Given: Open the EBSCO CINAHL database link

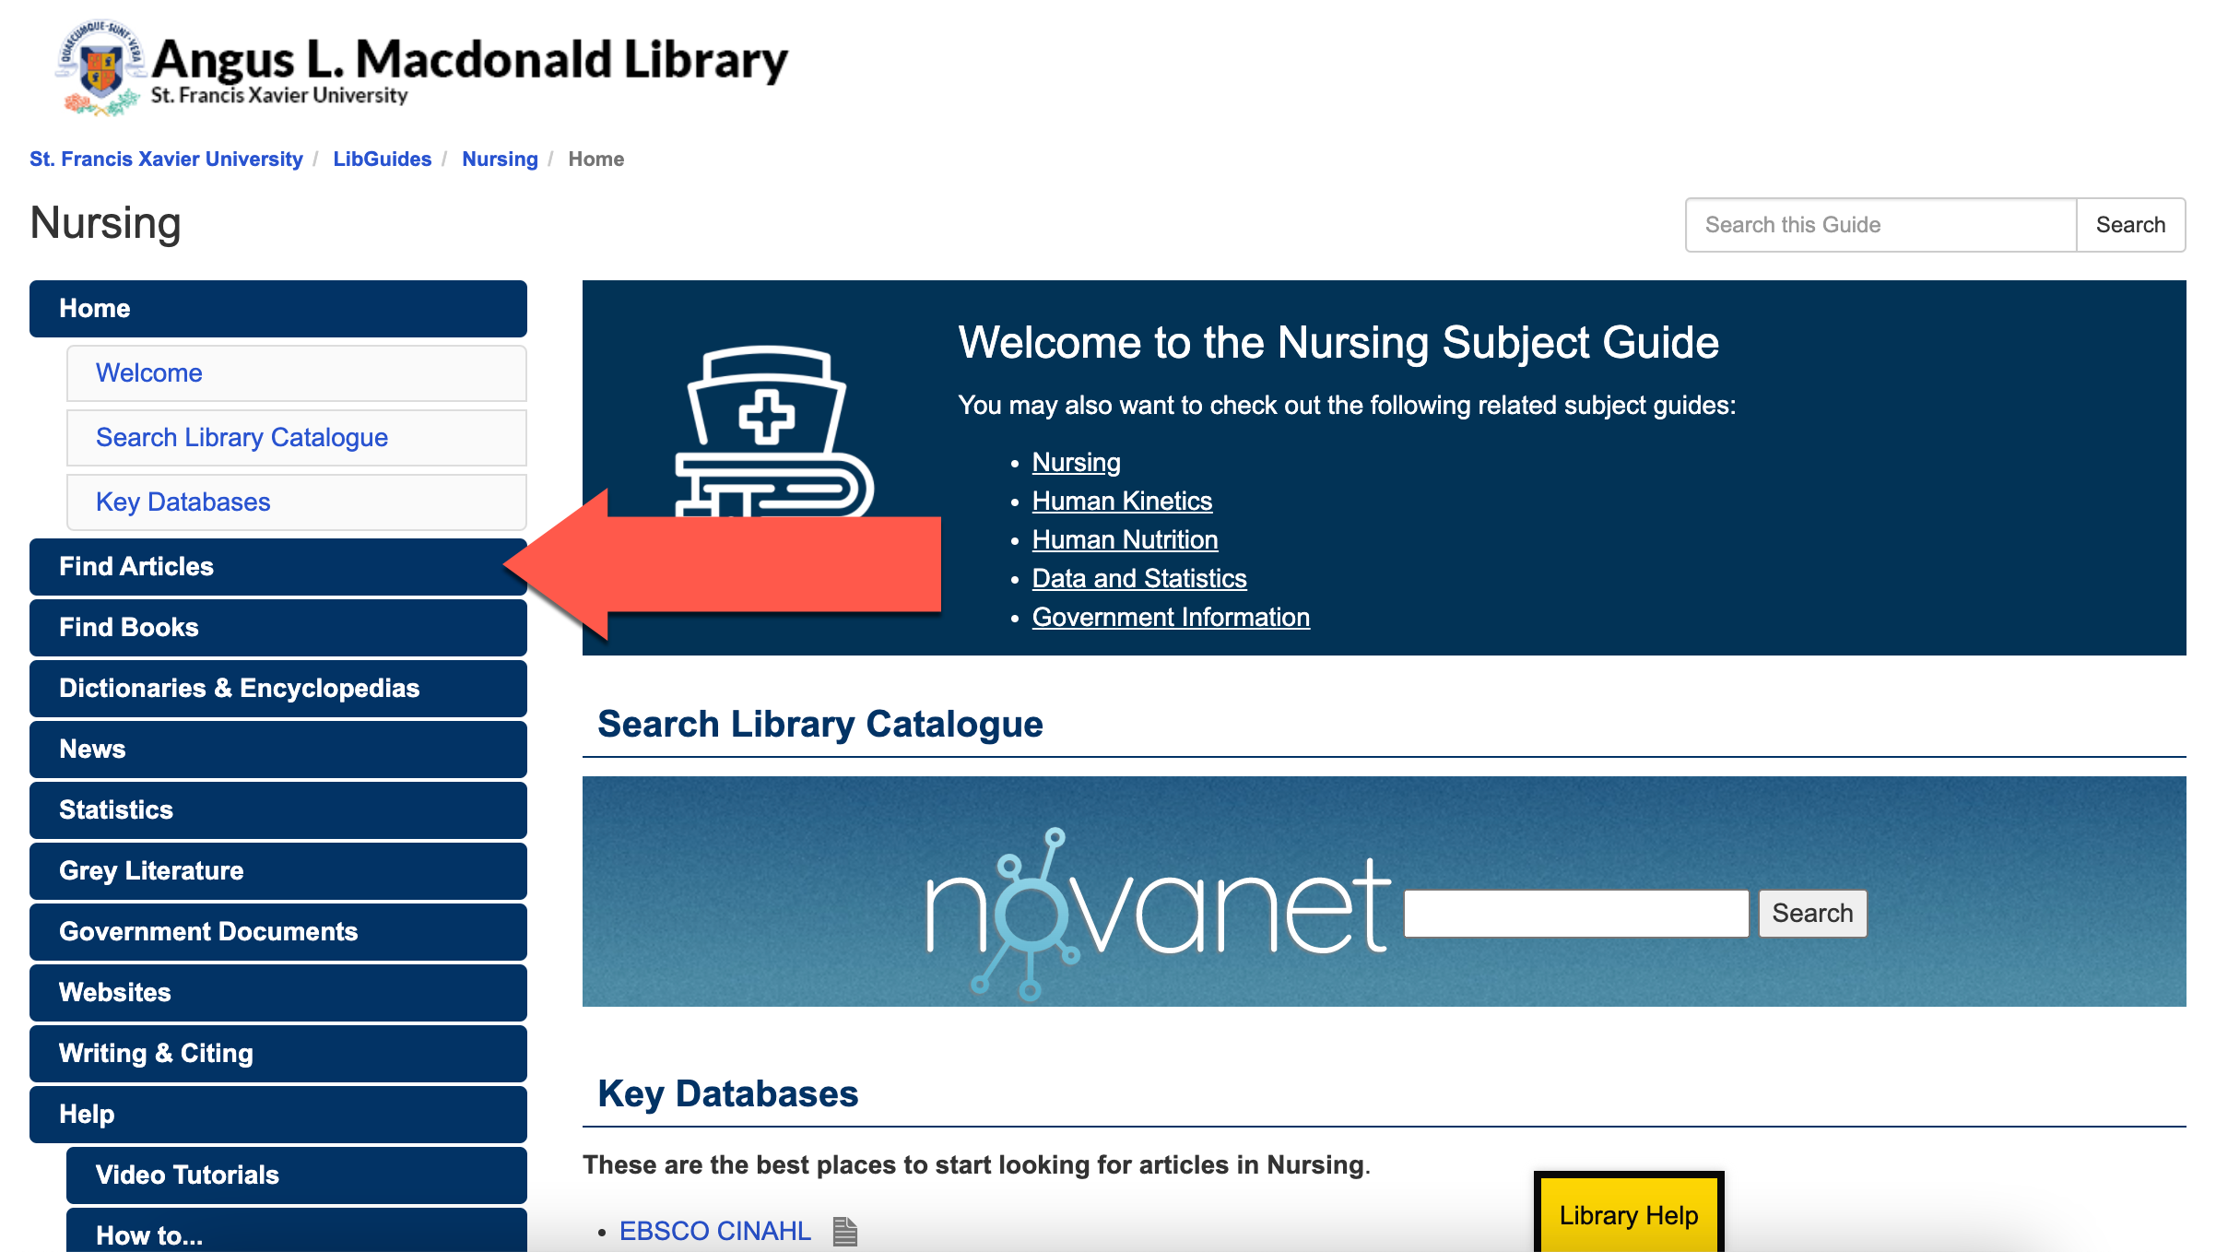Looking at the screenshot, I should click(x=714, y=1231).
